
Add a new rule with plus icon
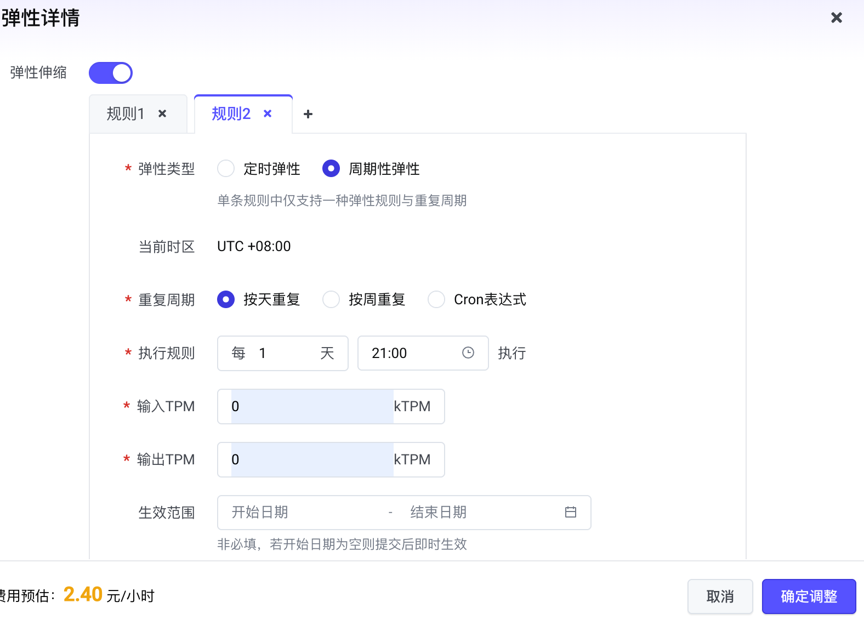(x=308, y=114)
